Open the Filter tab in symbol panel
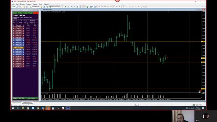217x122 pixels. pyautogui.click(x=20, y=13)
